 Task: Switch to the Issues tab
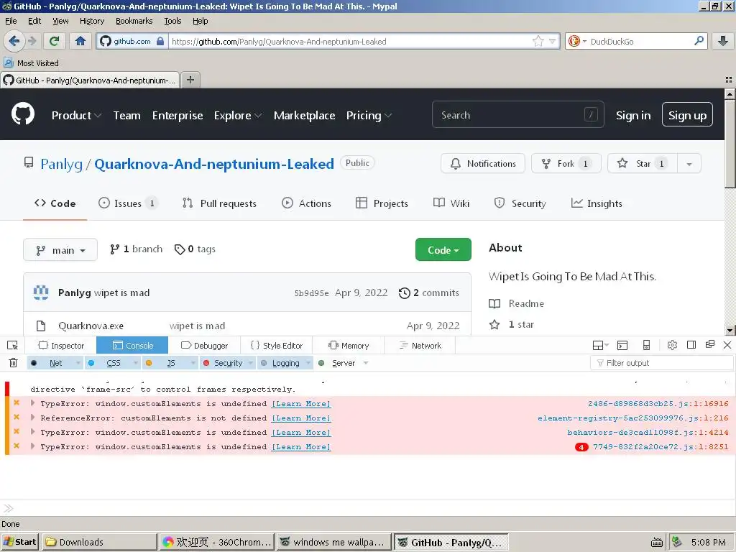click(128, 203)
